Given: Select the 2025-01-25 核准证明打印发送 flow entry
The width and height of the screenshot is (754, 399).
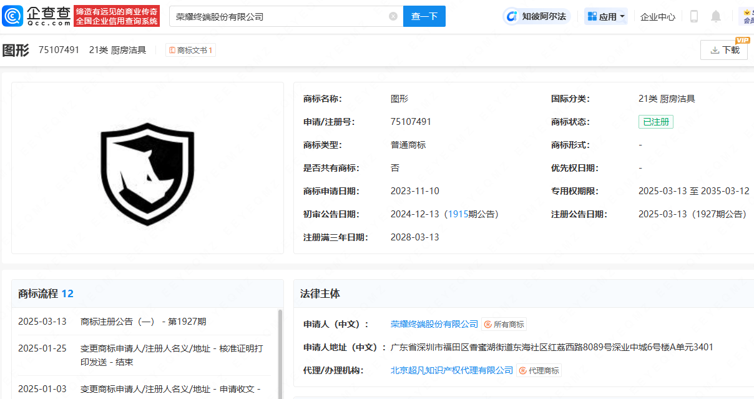Looking at the screenshot, I should pos(144,355).
